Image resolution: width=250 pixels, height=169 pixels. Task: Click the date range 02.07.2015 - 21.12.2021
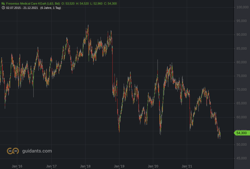click(x=22, y=8)
